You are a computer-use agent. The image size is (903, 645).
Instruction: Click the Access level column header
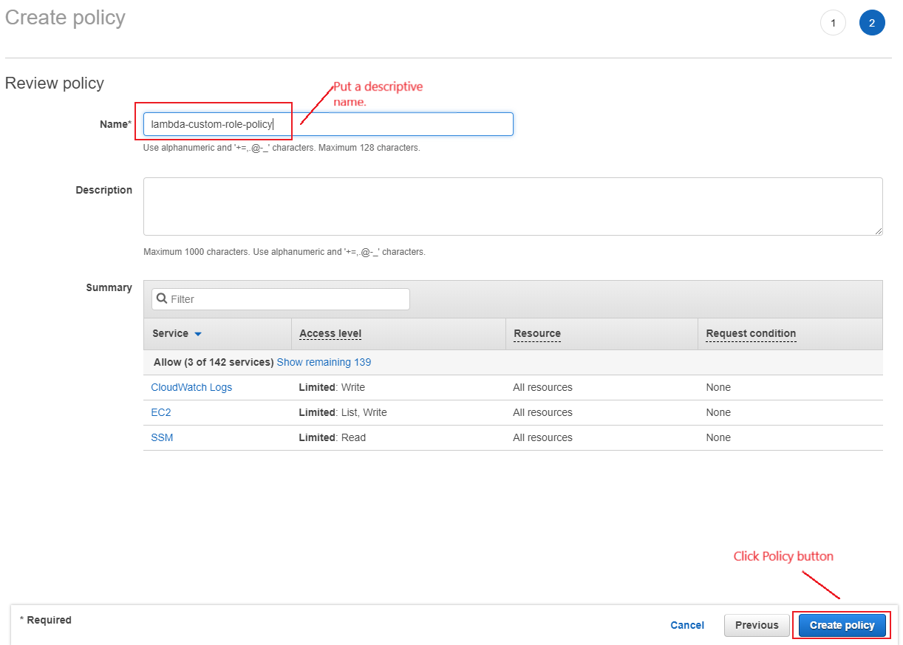tap(330, 333)
